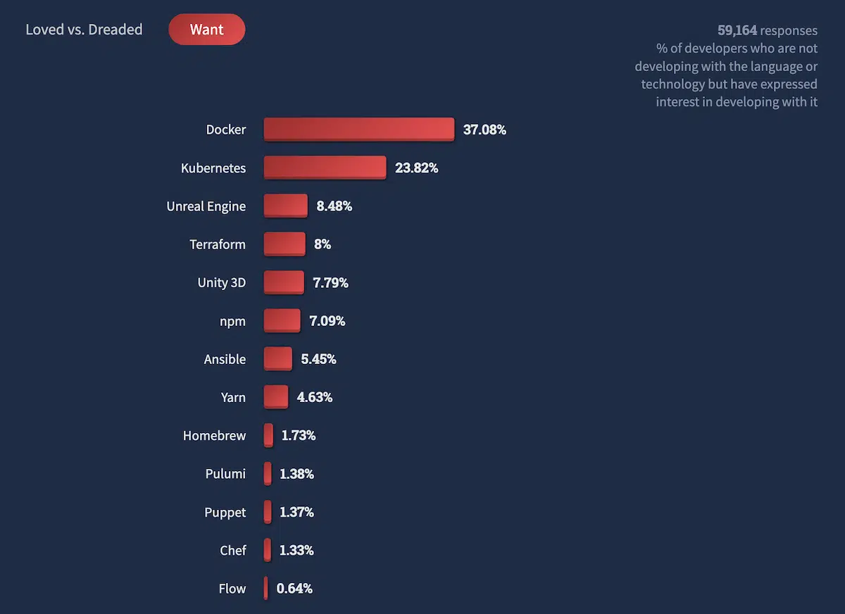Viewport: 845px width, 614px height.
Task: Select the Chef bar
Action: click(266, 550)
